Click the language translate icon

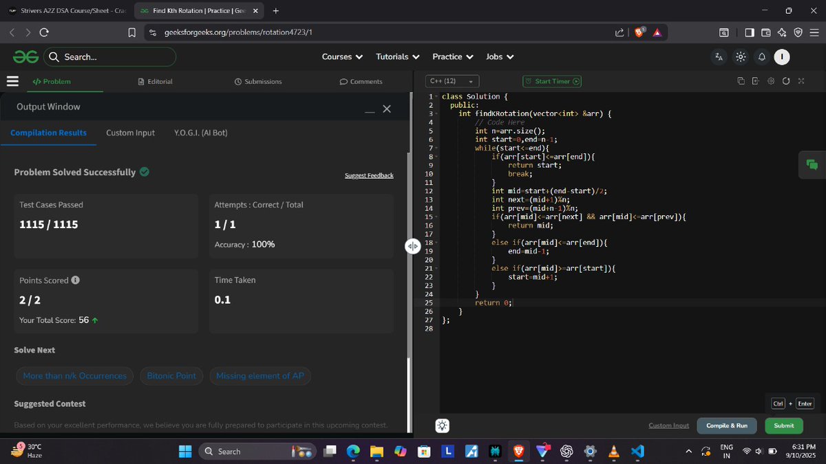pos(719,56)
